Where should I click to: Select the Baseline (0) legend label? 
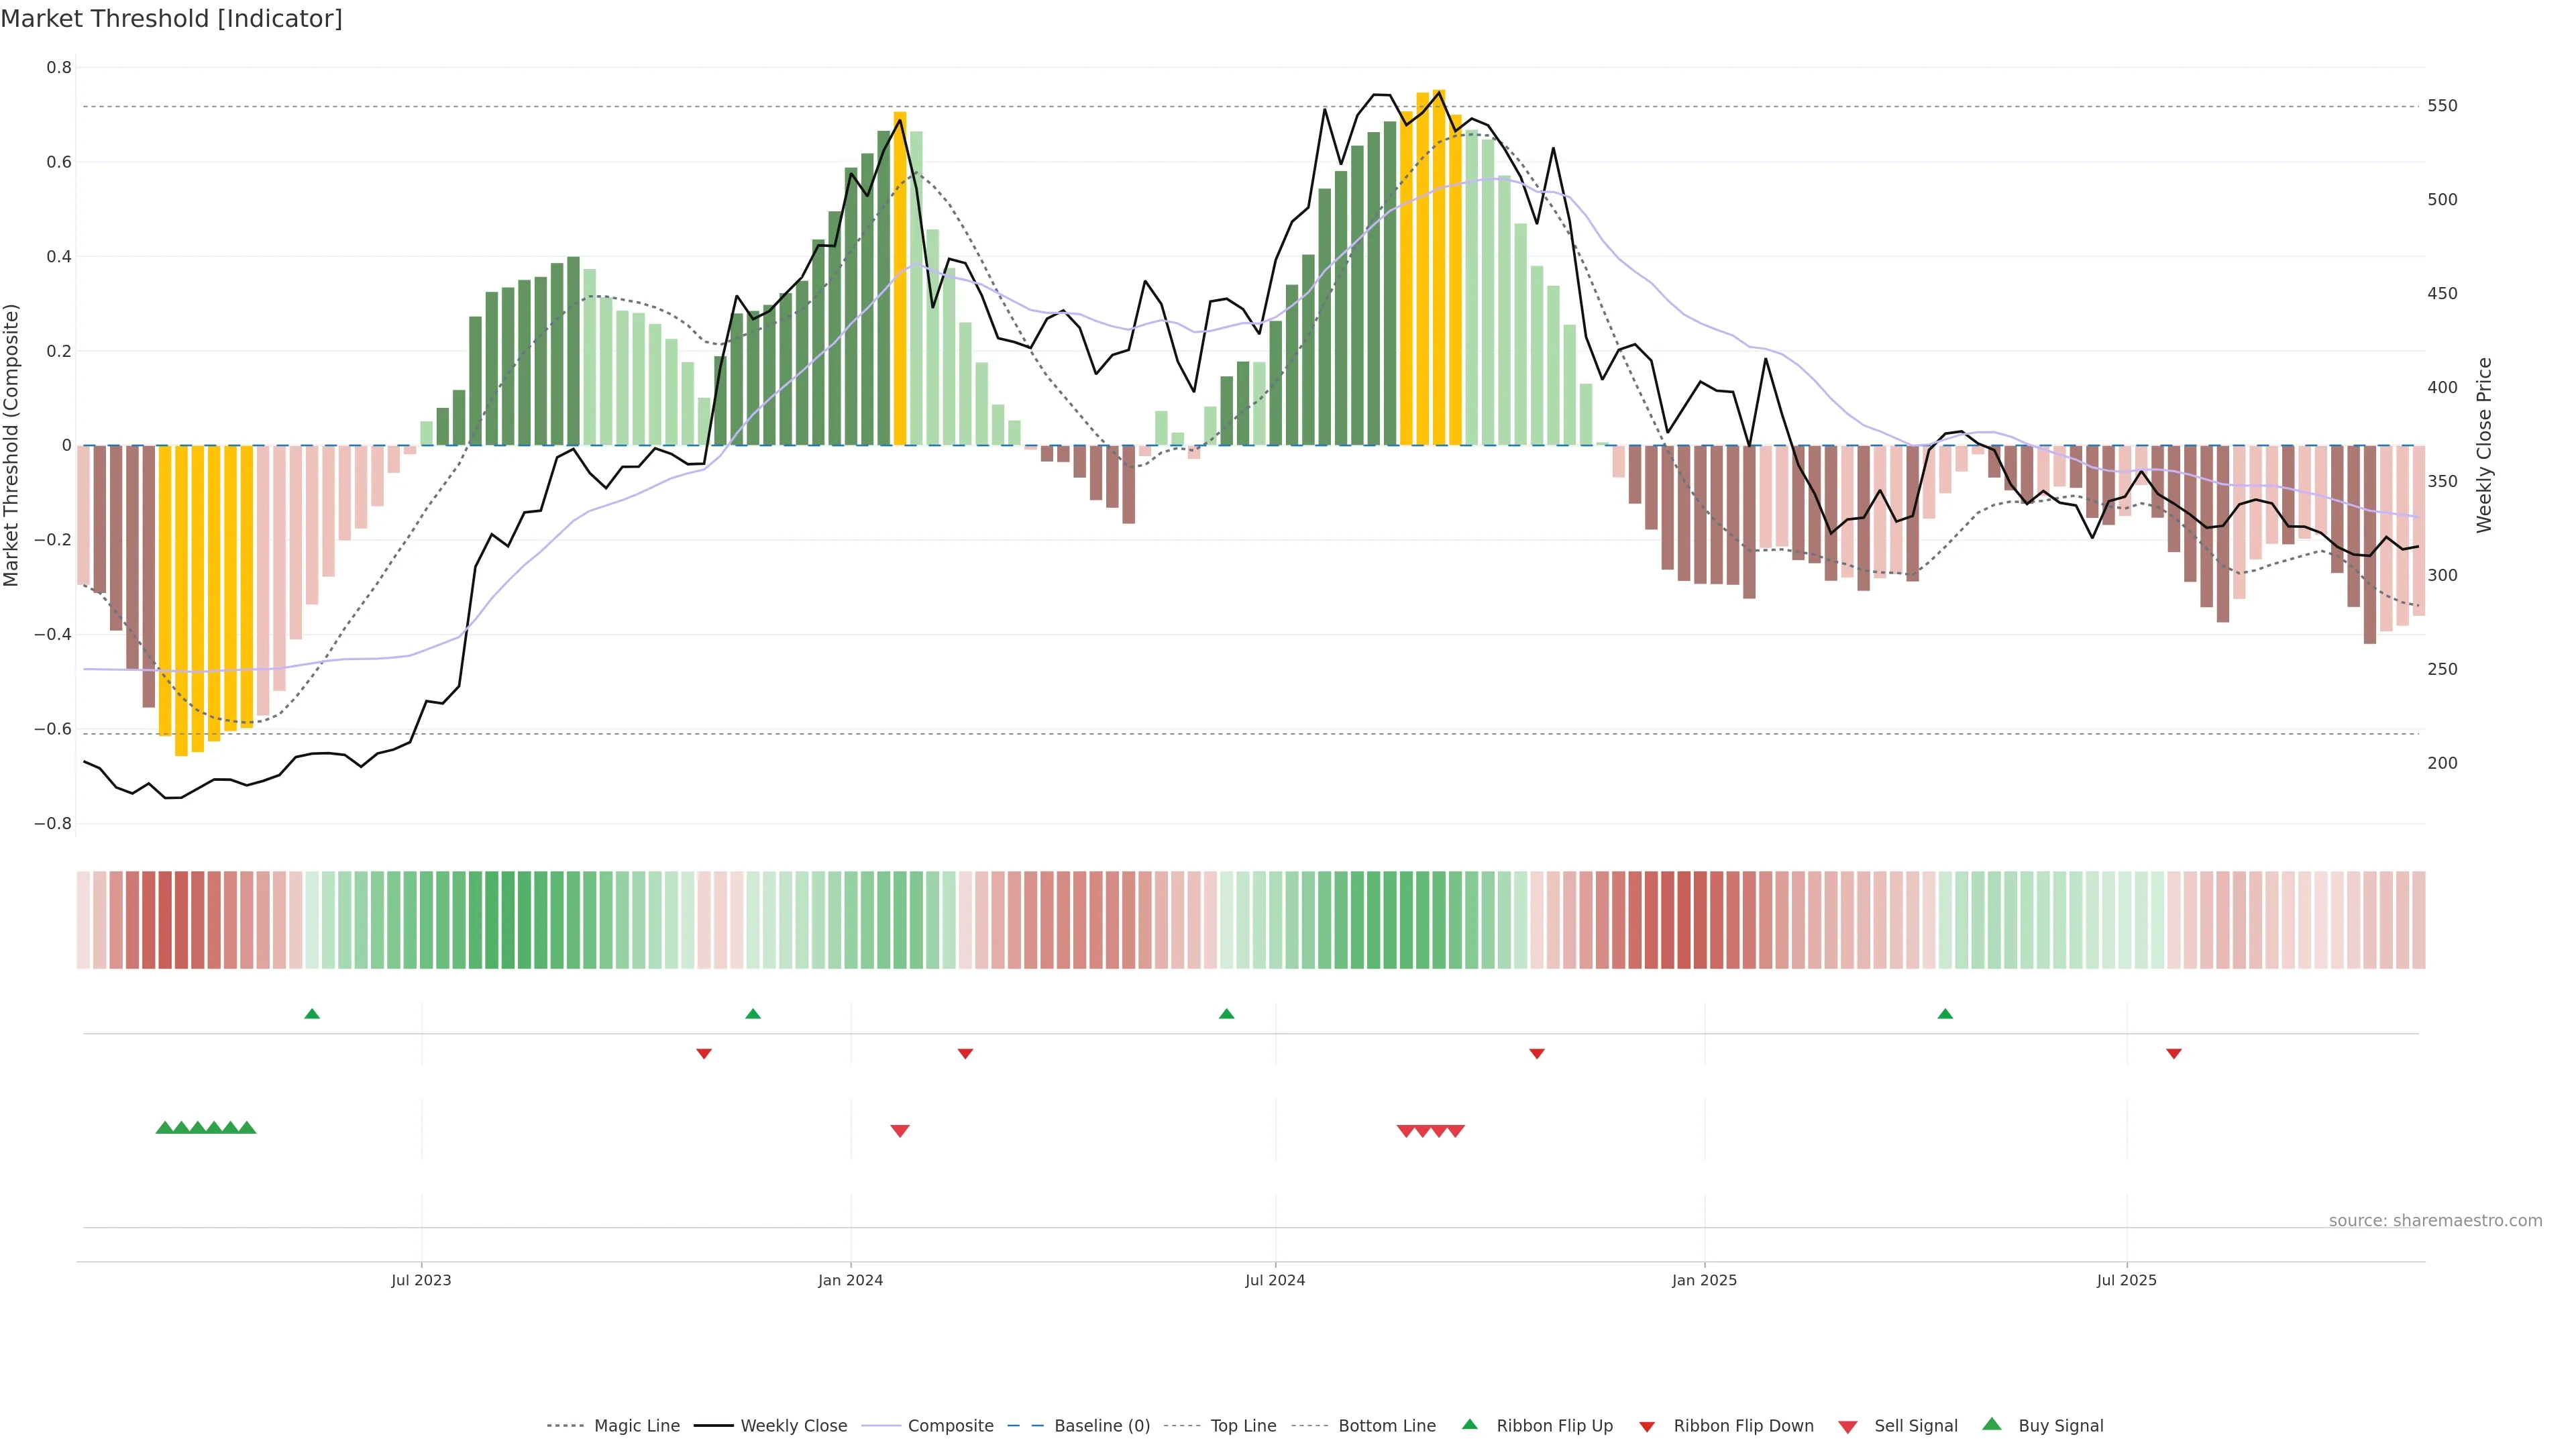pyautogui.click(x=1102, y=1426)
